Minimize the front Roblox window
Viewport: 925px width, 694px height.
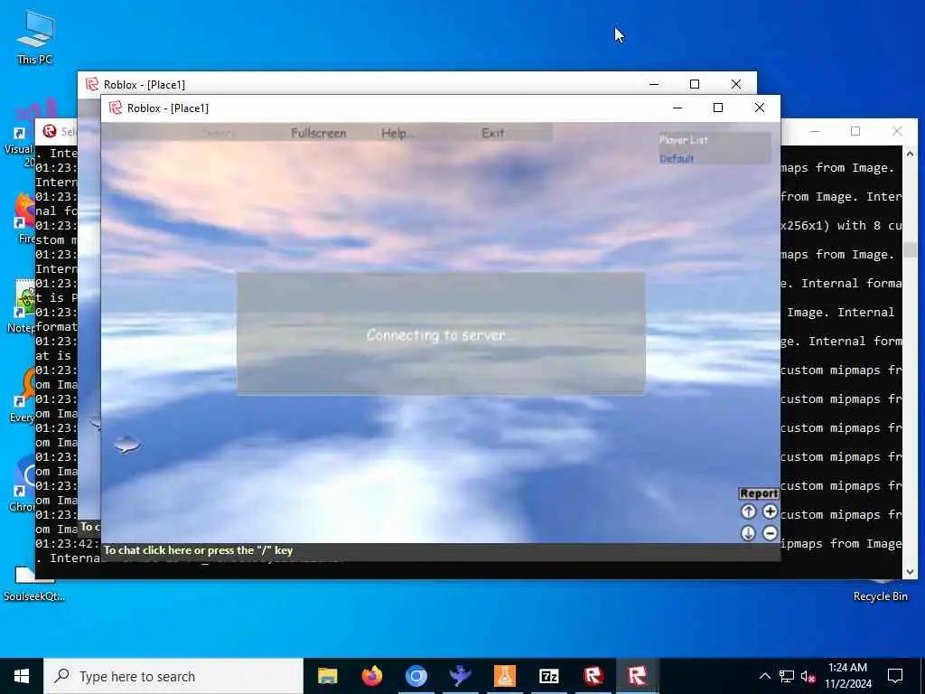point(677,108)
